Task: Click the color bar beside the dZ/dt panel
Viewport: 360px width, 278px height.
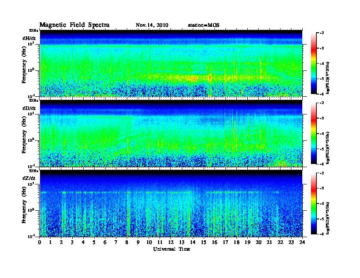Action: (314, 204)
